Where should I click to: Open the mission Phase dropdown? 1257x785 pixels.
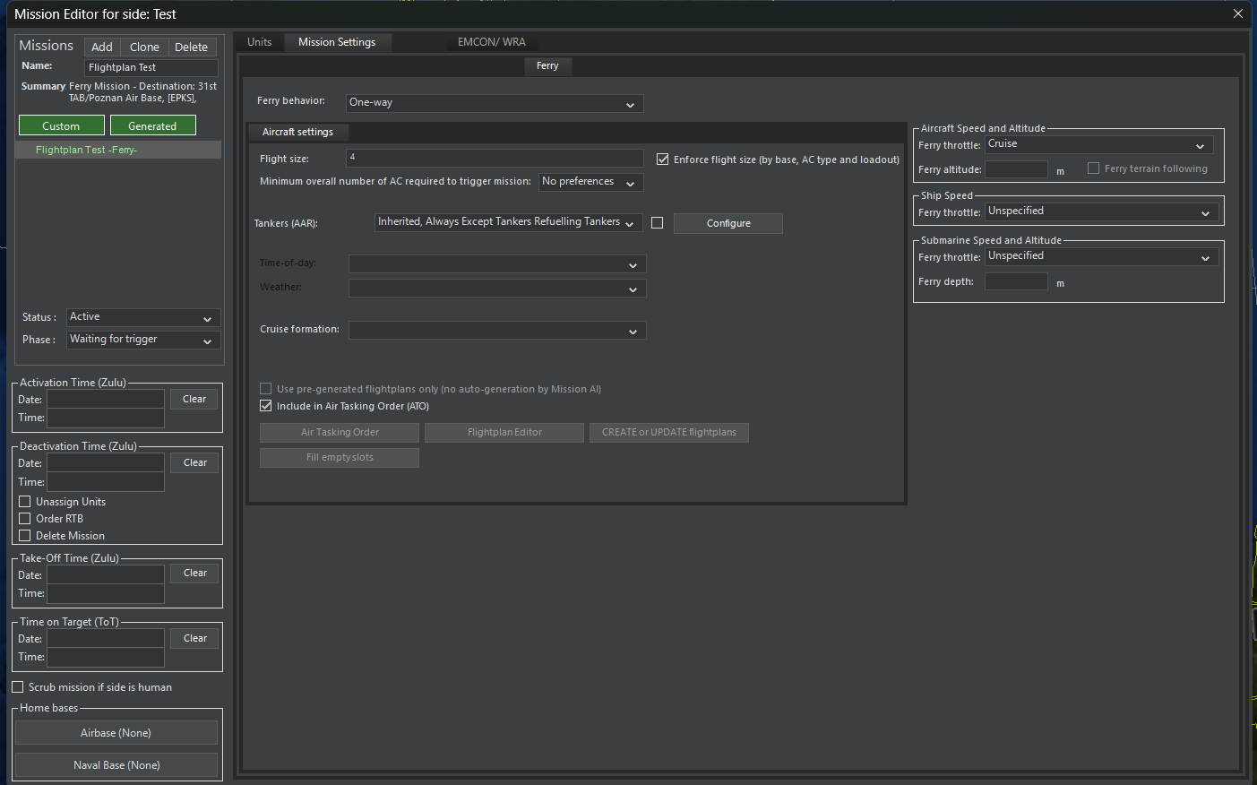(x=143, y=340)
